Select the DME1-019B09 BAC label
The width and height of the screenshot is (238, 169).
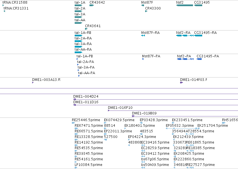[144, 113]
